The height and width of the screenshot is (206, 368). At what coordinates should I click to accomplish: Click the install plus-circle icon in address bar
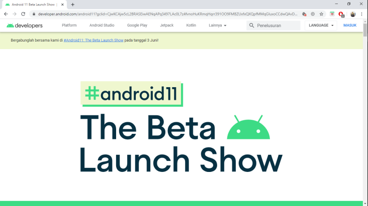tap(313, 14)
